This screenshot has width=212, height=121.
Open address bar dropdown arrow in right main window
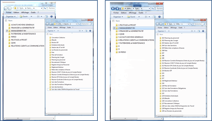[149, 8]
